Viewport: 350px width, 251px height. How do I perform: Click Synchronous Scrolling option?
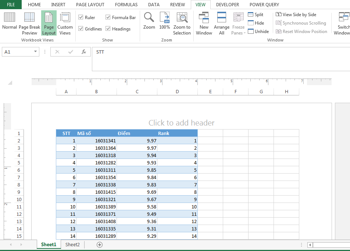(x=301, y=23)
